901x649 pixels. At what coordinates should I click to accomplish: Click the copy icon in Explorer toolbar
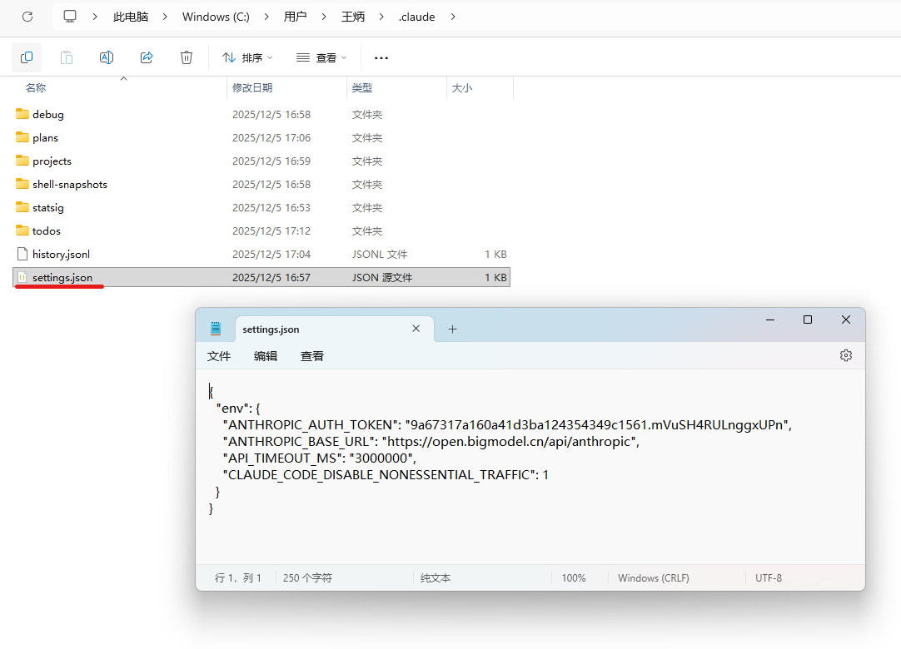point(27,57)
